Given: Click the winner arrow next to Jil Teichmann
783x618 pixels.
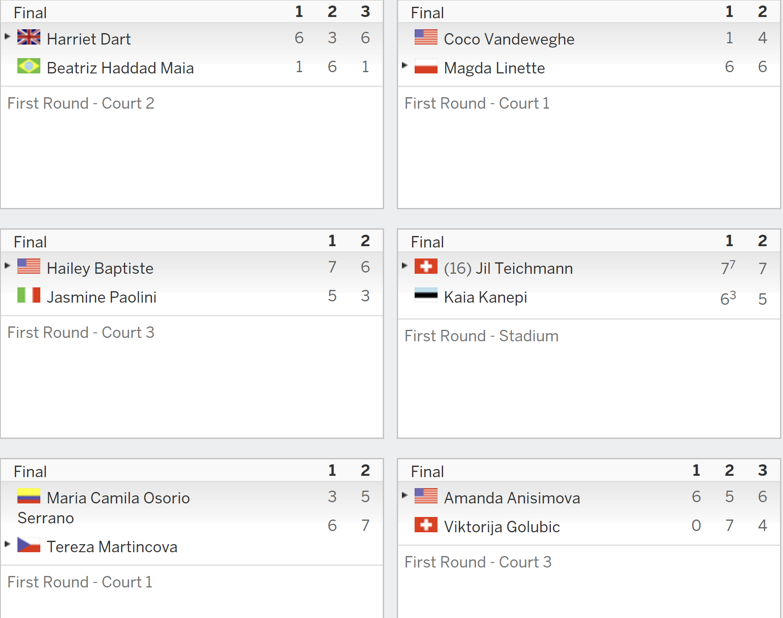Looking at the screenshot, I should (404, 266).
